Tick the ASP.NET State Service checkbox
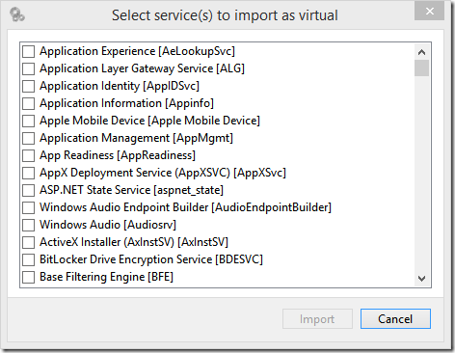This screenshot has width=455, height=353. click(x=28, y=190)
